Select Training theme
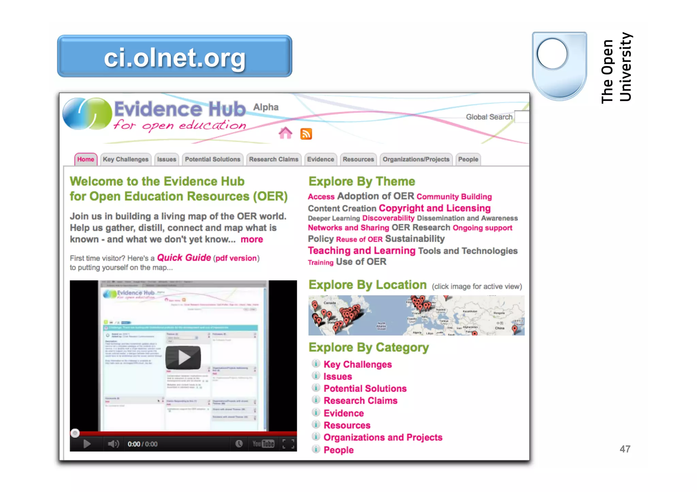This screenshot has width=697, height=492. [x=321, y=262]
